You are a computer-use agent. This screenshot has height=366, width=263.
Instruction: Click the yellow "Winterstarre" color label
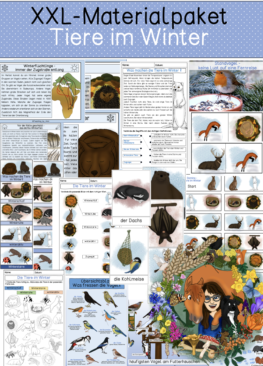(x=38, y=288)
